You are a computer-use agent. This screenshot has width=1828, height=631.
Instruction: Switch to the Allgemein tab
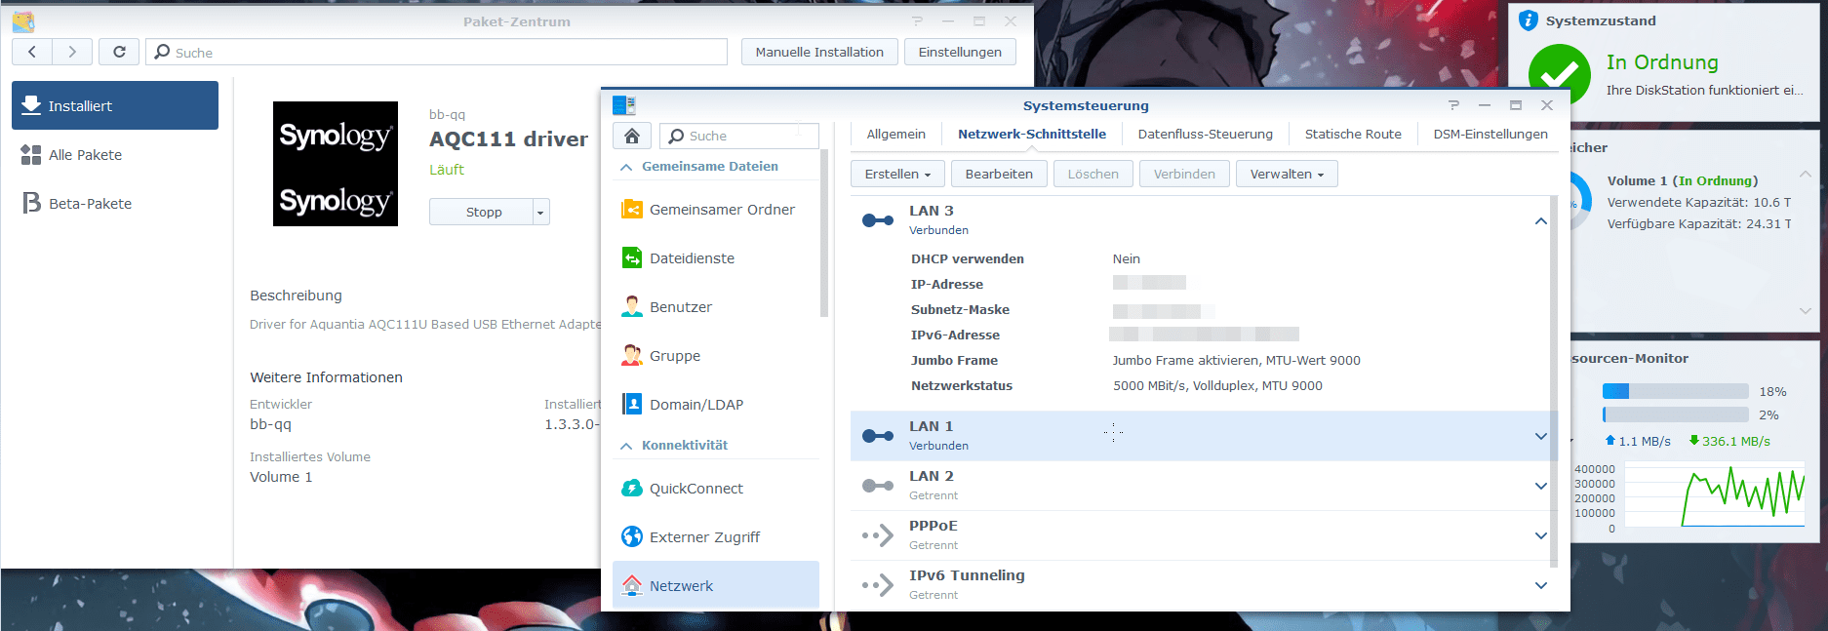896,134
